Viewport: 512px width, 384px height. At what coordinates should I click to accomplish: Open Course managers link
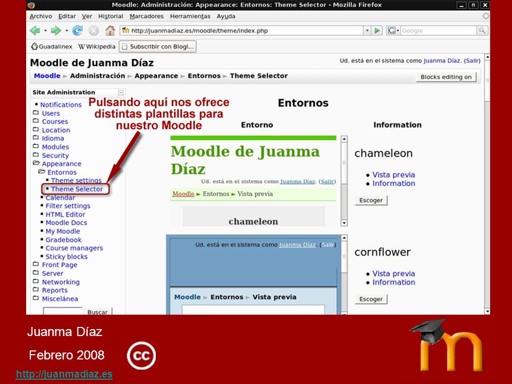click(74, 248)
